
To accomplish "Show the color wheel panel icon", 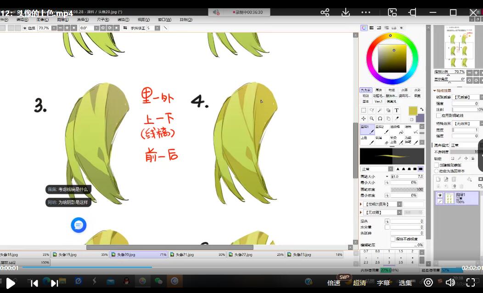I will [x=364, y=28].
